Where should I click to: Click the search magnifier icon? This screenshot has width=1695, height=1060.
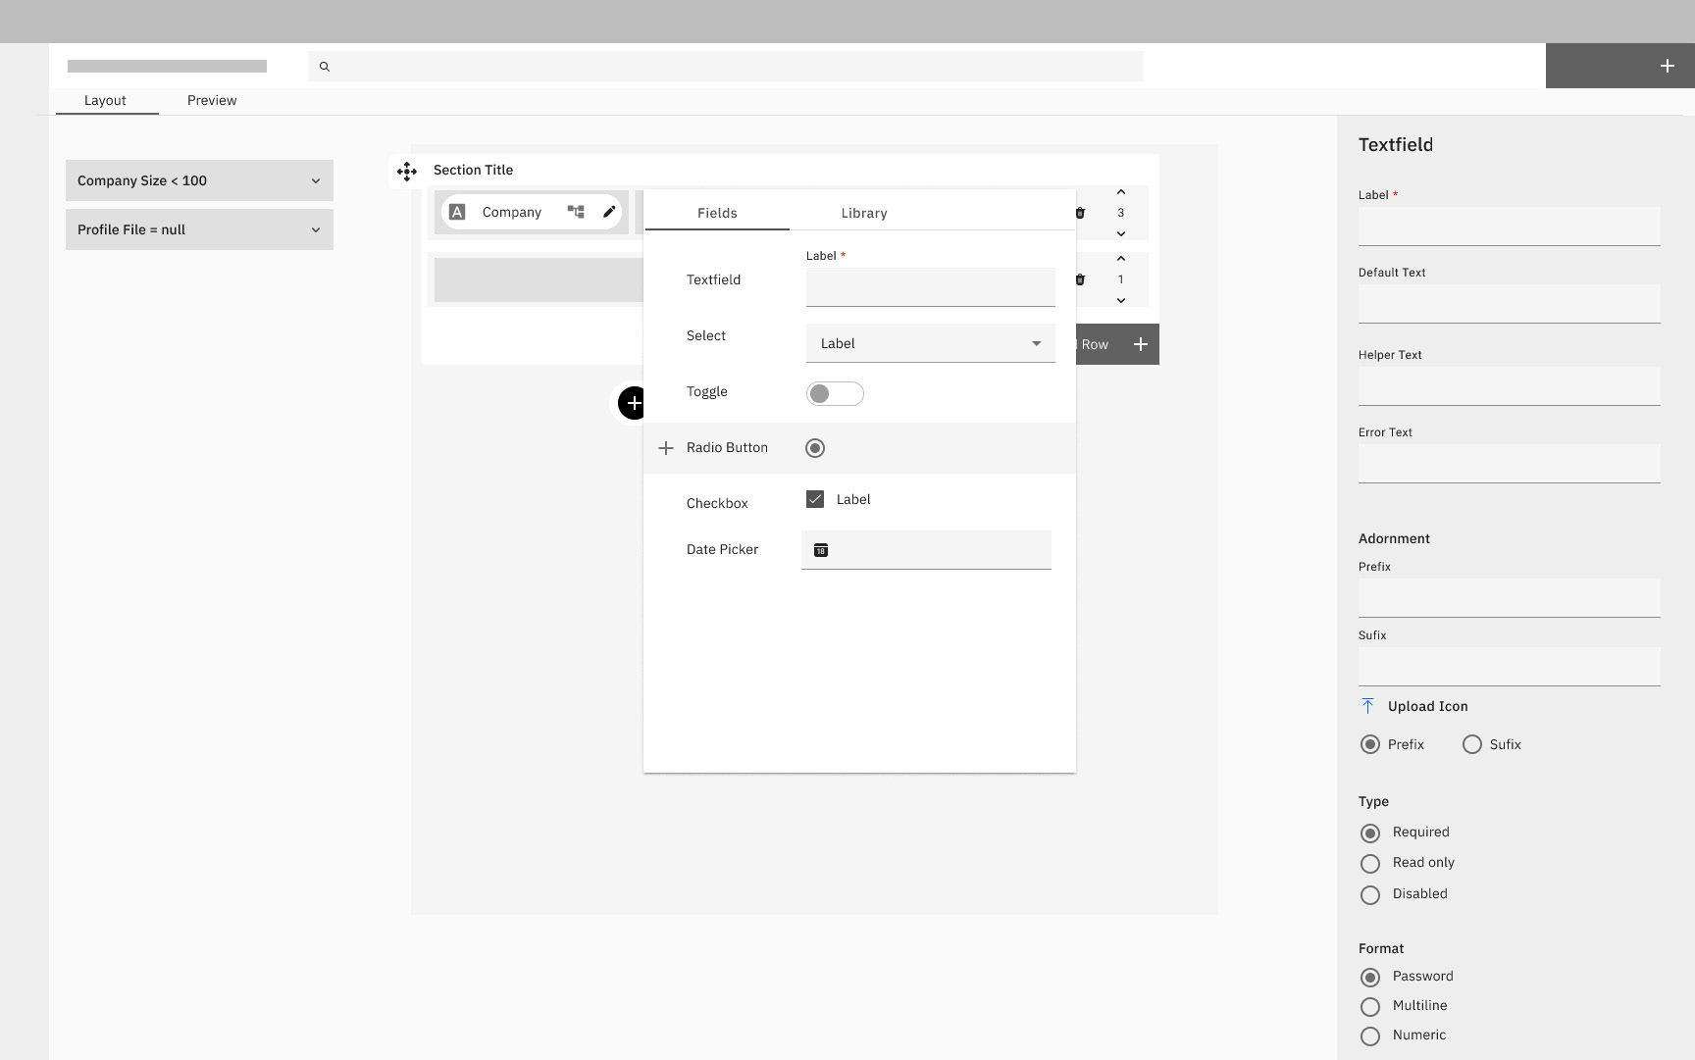(x=325, y=67)
